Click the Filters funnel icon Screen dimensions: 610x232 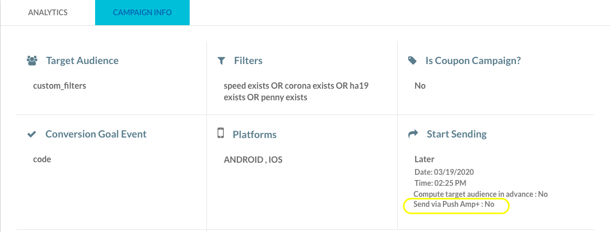pyautogui.click(x=221, y=60)
